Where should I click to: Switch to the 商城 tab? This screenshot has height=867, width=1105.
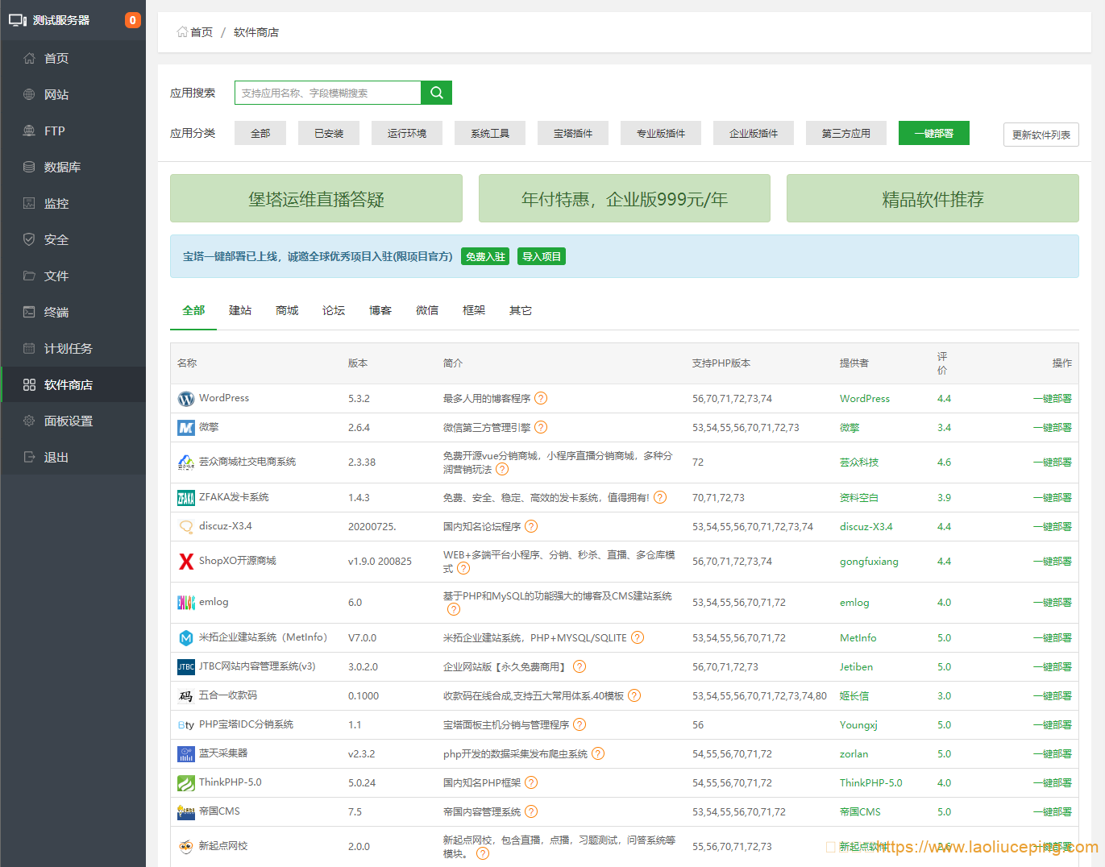(287, 310)
